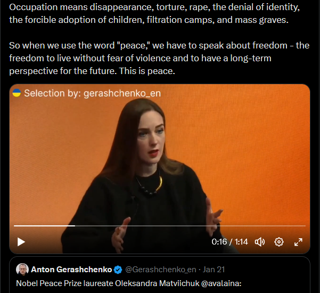Click the 'Selection by: gerashchenko_en' watermark text

click(93, 93)
